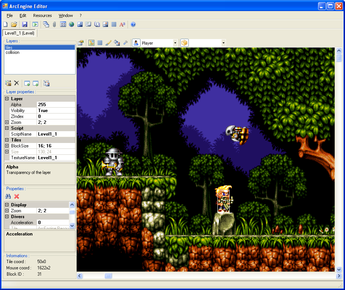
Task: Collapse the Display category in Properties
Action: pos(7,205)
